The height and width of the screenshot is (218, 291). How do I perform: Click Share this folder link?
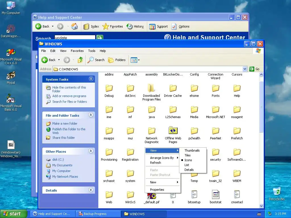coord(63,138)
